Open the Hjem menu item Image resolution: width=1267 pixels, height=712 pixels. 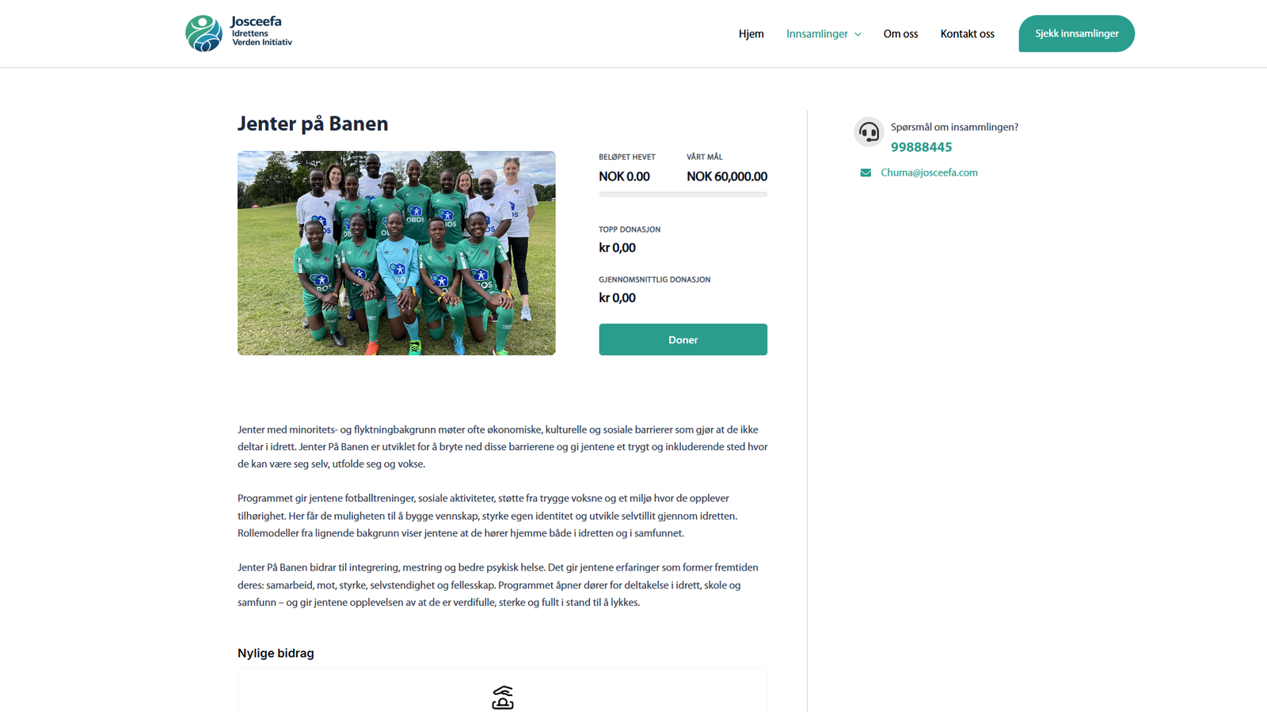point(751,34)
